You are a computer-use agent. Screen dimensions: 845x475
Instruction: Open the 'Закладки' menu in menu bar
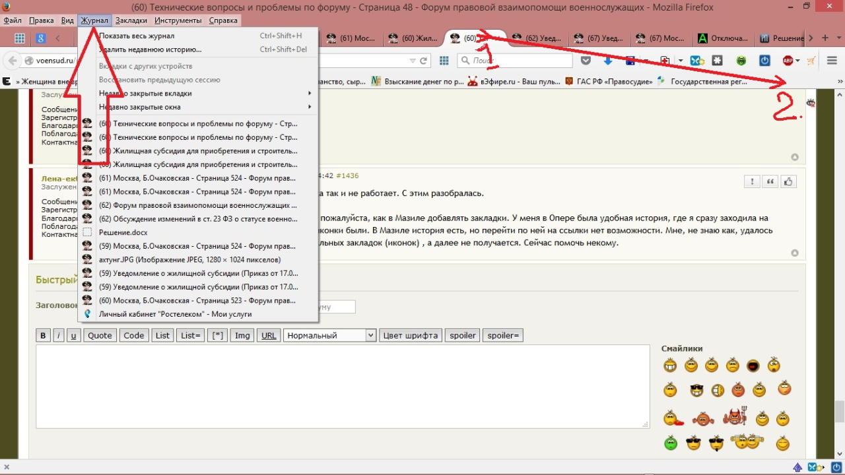pyautogui.click(x=131, y=20)
